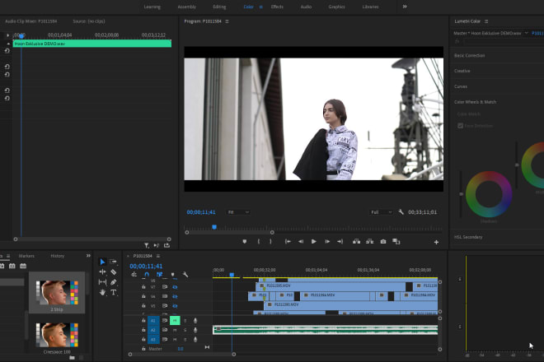The height and width of the screenshot is (362, 544).
Task: Select the P1011595.MOV clip in timeline
Action: click(331, 285)
